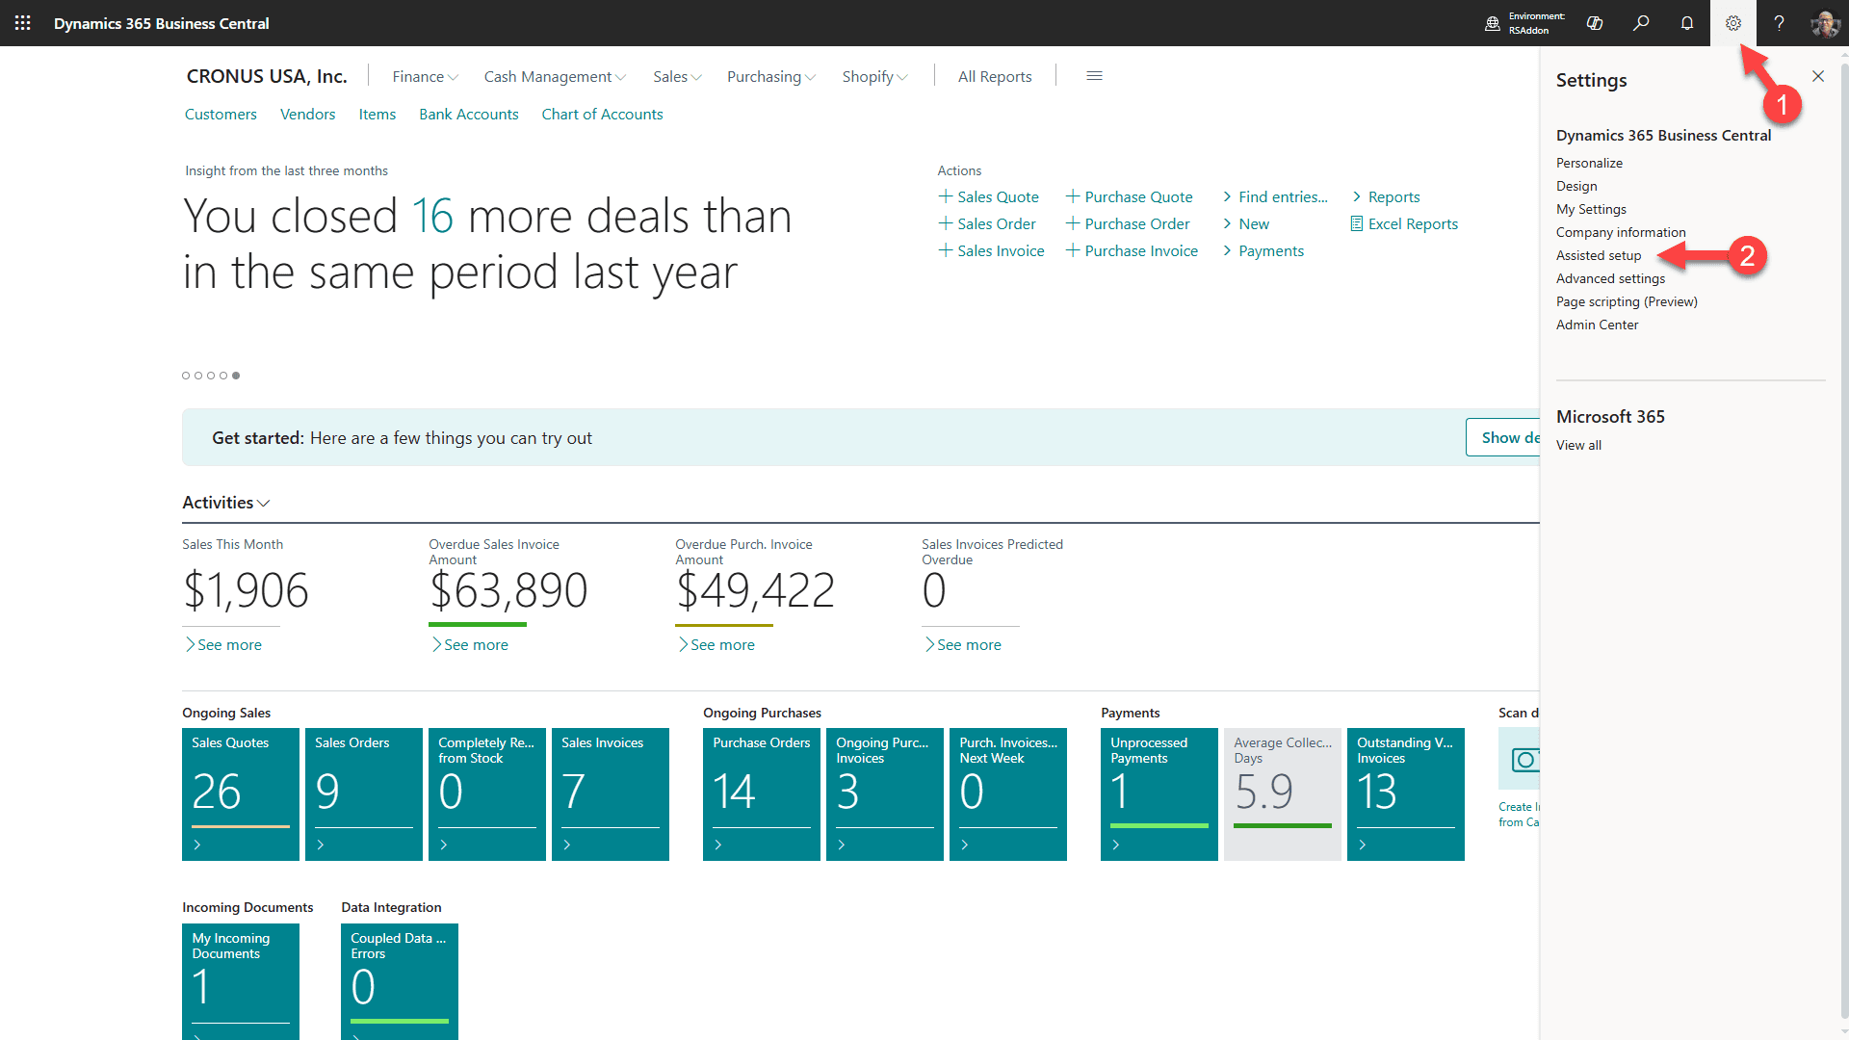
Task: Open the Purchasing dropdown menu
Action: (770, 76)
